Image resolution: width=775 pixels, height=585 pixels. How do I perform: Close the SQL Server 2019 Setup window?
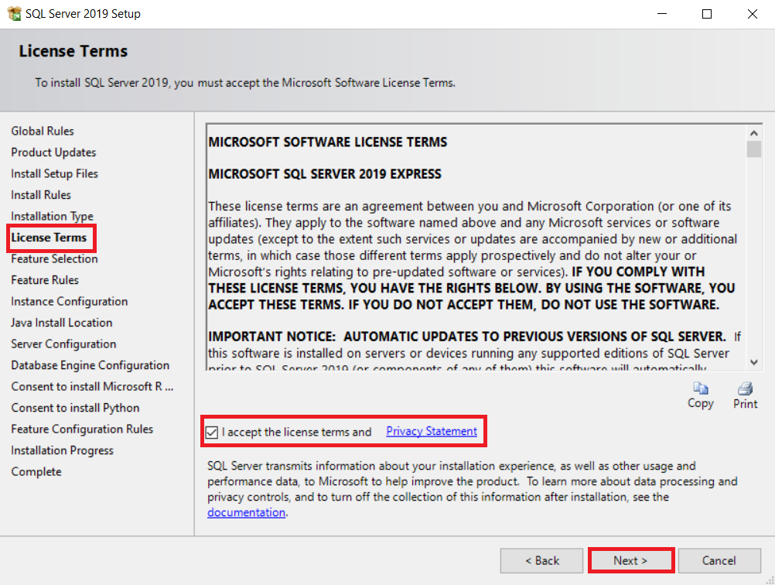click(753, 14)
